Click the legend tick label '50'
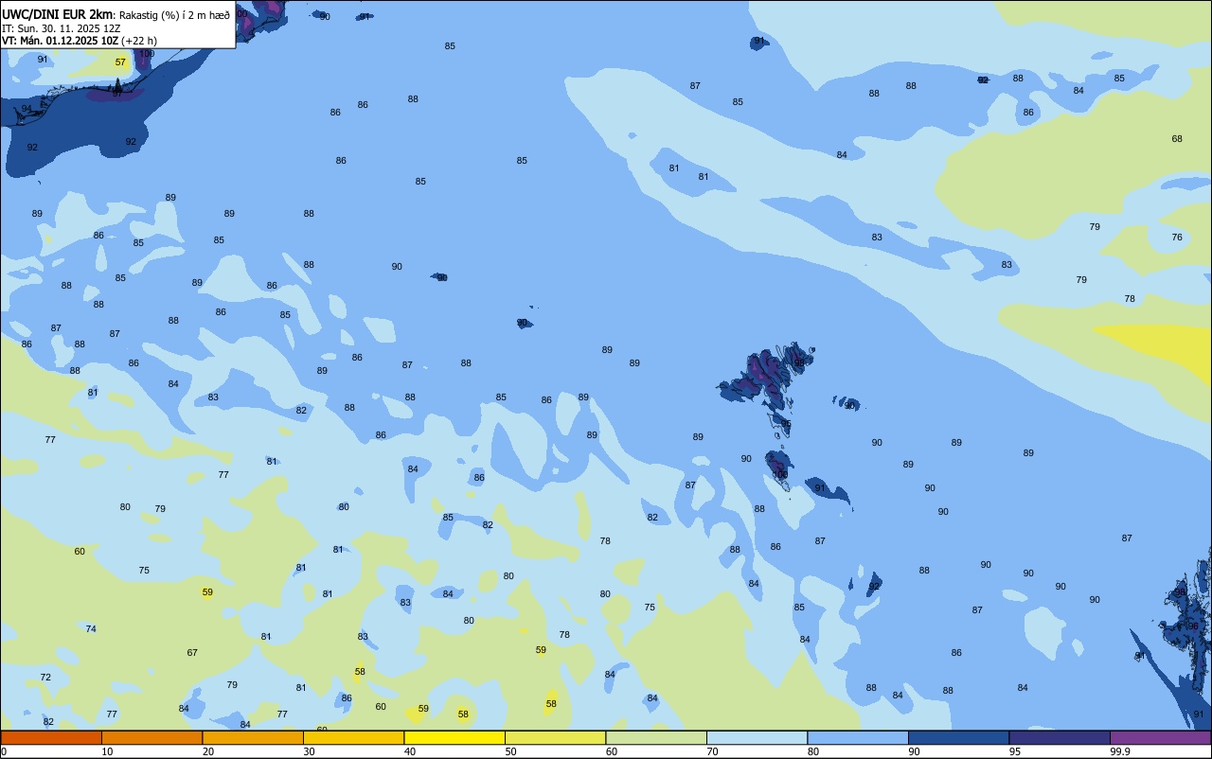 pyautogui.click(x=510, y=751)
